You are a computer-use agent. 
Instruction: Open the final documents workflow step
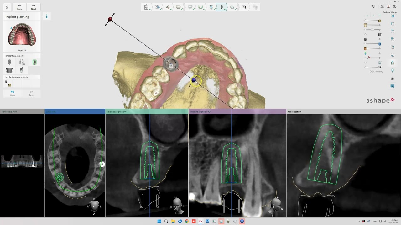coord(255,7)
